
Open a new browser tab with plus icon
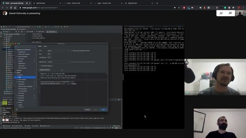click(x=157, y=3)
